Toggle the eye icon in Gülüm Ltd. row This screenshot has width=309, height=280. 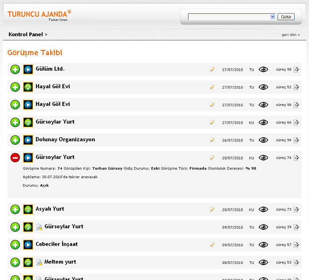(x=263, y=70)
